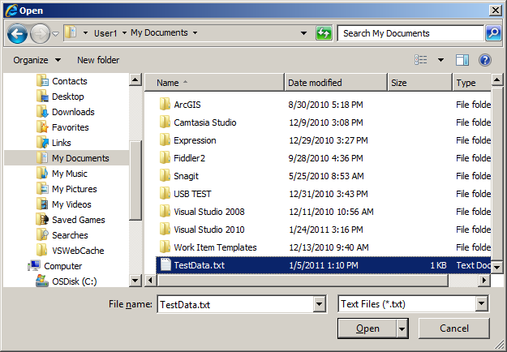Click the Back navigation arrow

pyautogui.click(x=18, y=33)
